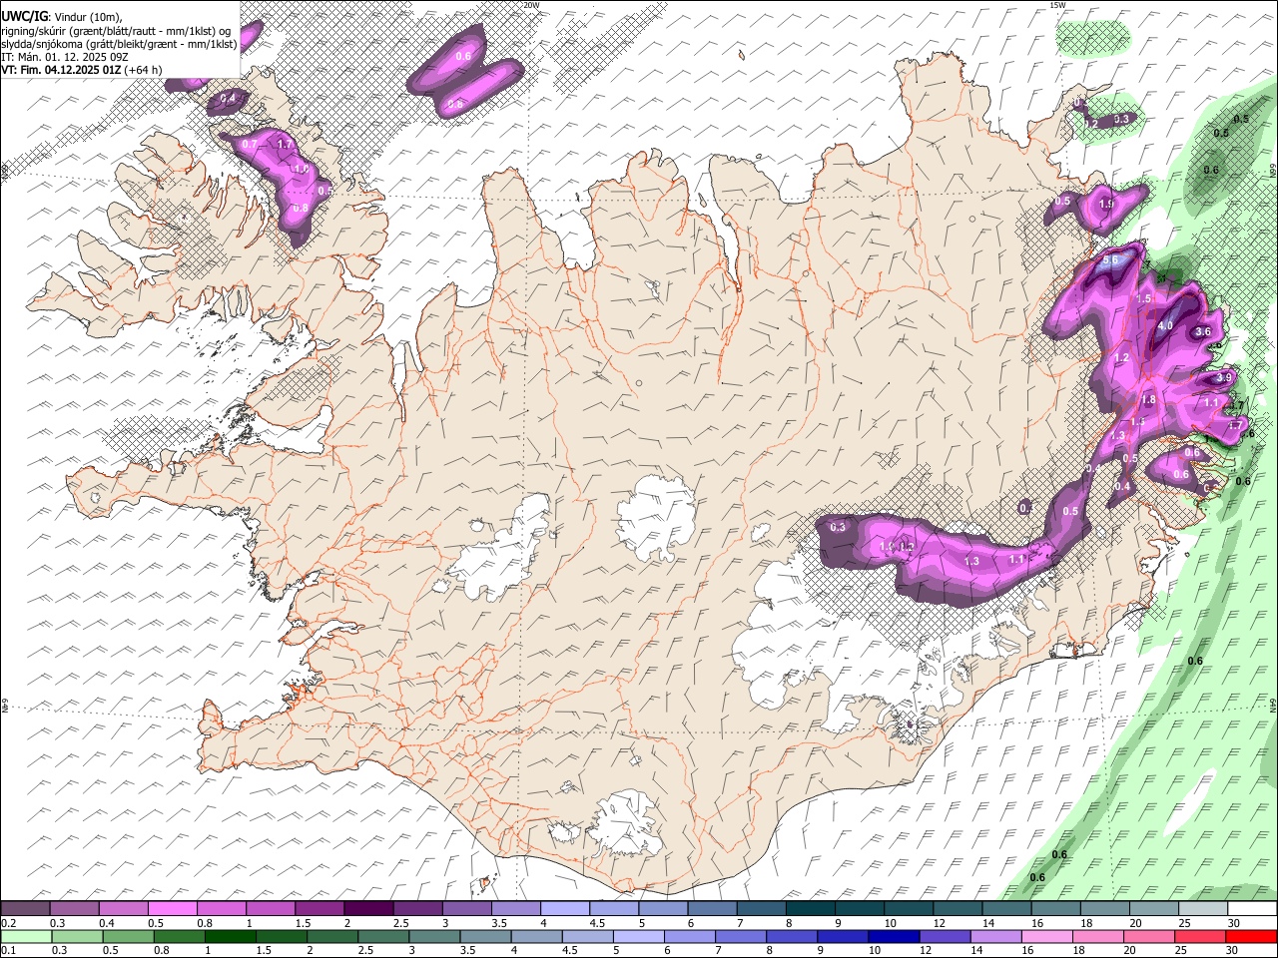Click the '15W' longitude label
This screenshot has height=958, width=1278.
click(1057, 5)
